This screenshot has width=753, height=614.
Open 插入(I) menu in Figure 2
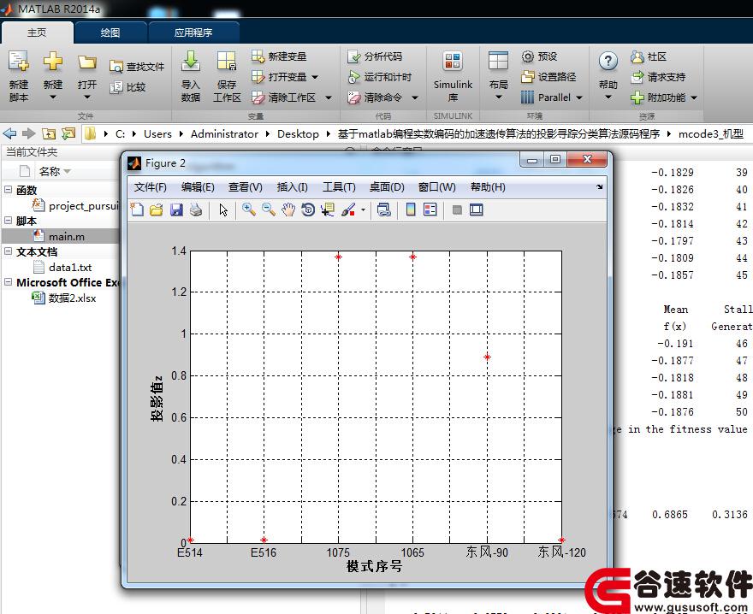pos(292,186)
